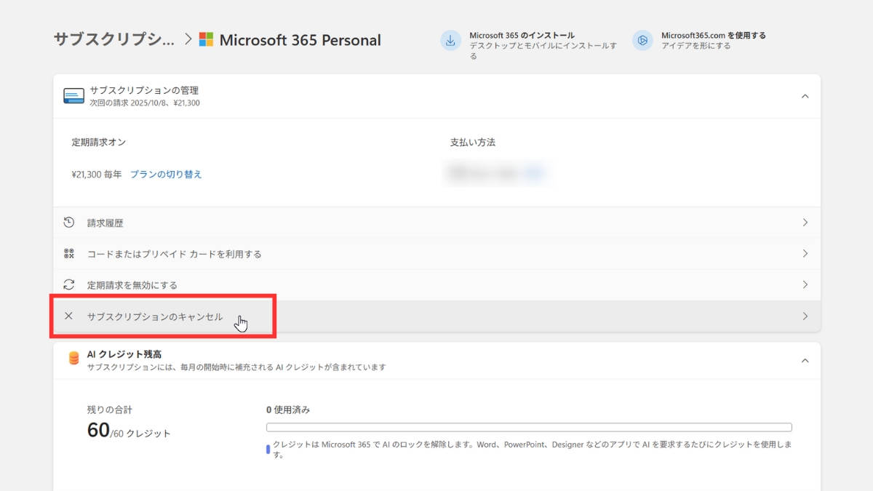Open the prepaid card row chevron

[x=805, y=254]
